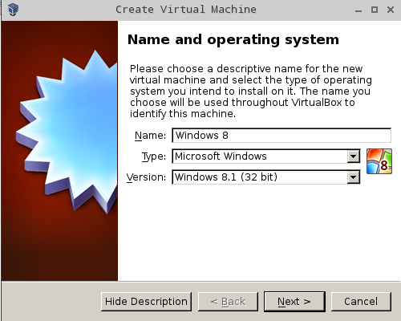Open the Version dropdown list
Image resolution: width=401 pixels, height=321 pixels.
pos(266,177)
